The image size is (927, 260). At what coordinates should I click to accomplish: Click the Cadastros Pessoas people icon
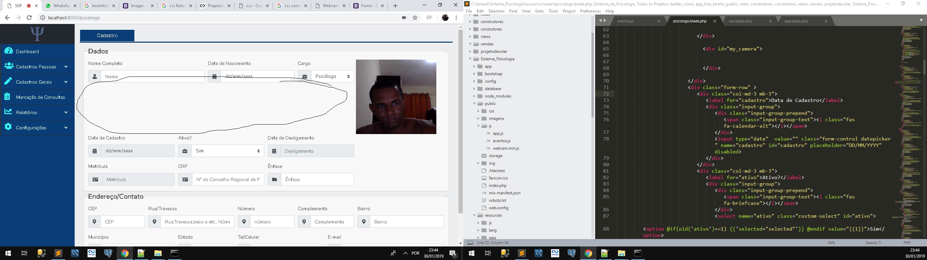(x=8, y=66)
